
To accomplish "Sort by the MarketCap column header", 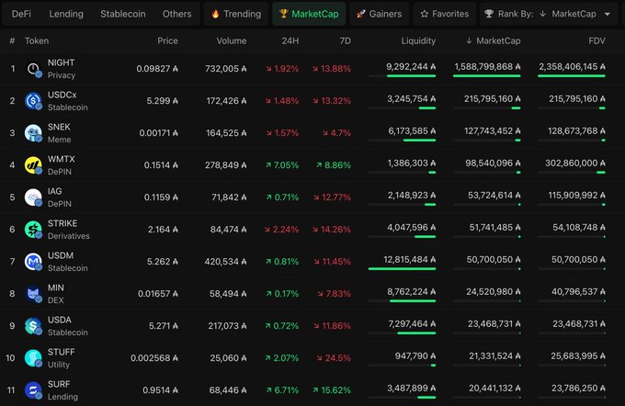I will tap(493, 40).
